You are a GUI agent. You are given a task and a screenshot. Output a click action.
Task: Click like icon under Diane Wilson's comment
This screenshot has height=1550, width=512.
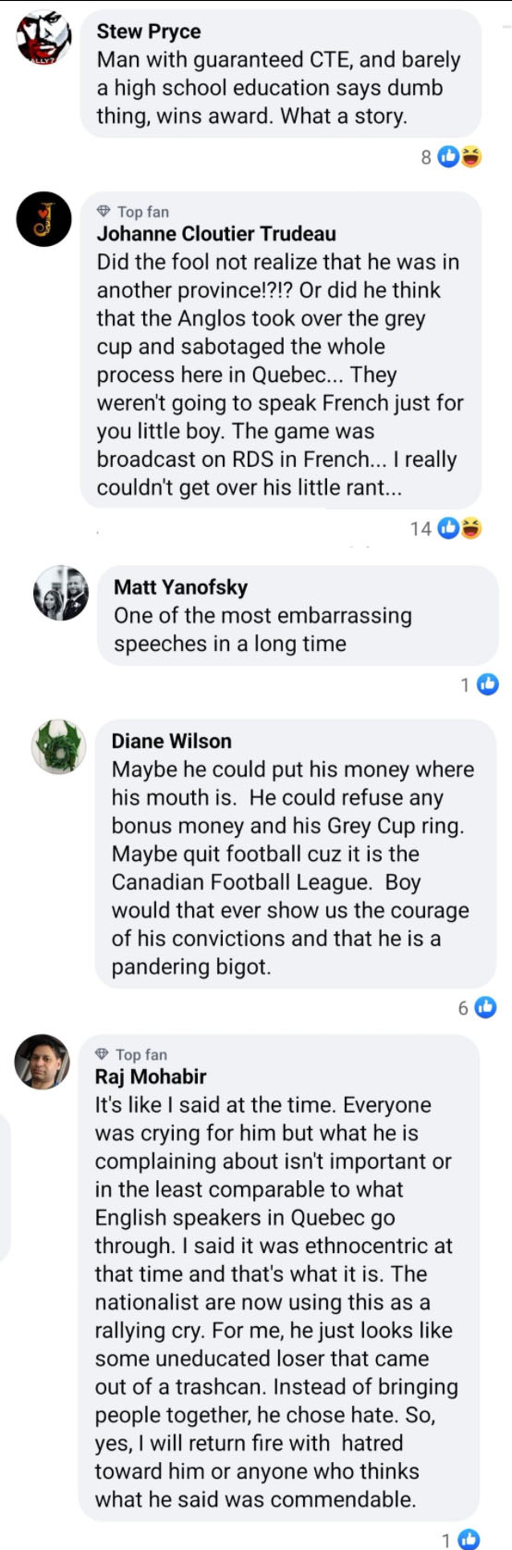coord(485,1007)
